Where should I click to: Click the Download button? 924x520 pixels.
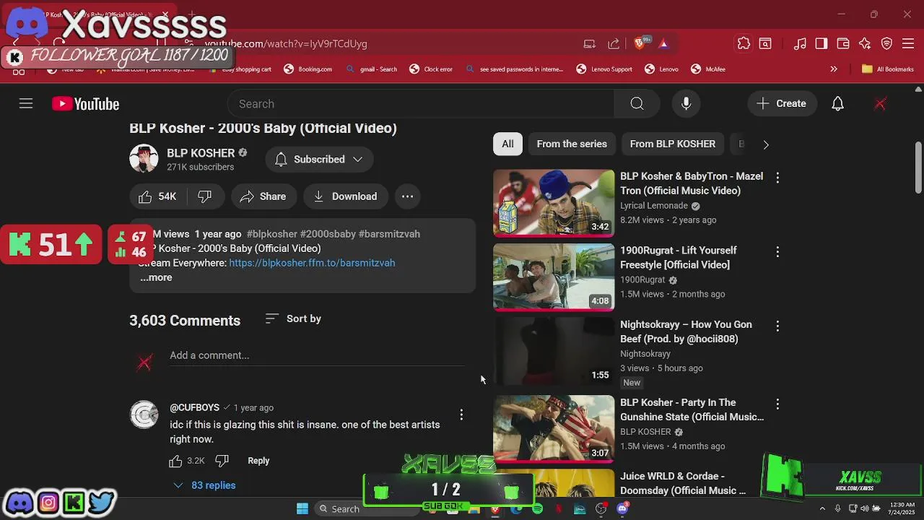tap(345, 196)
